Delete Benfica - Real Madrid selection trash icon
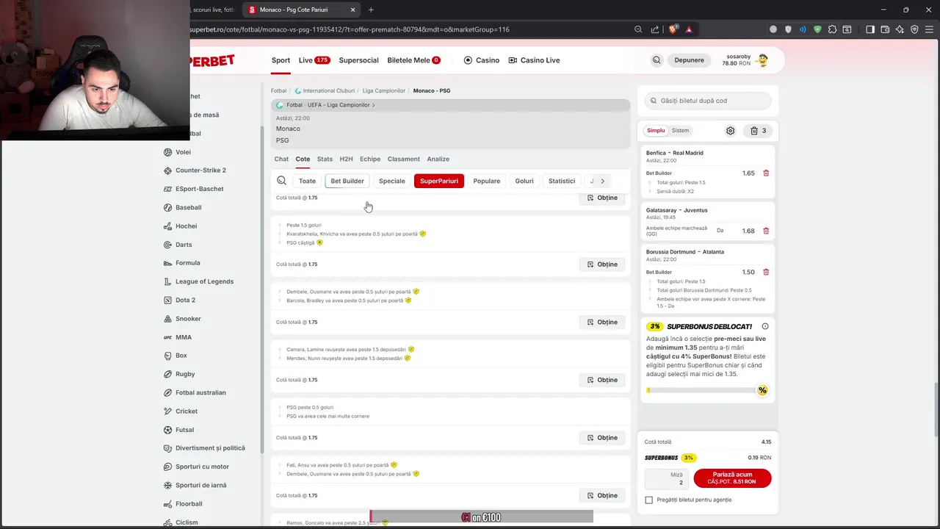 pos(766,173)
